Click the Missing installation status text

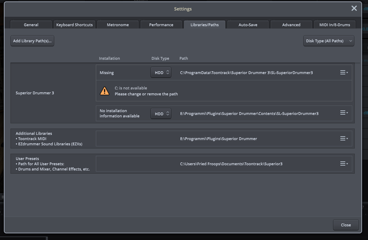[x=107, y=73]
